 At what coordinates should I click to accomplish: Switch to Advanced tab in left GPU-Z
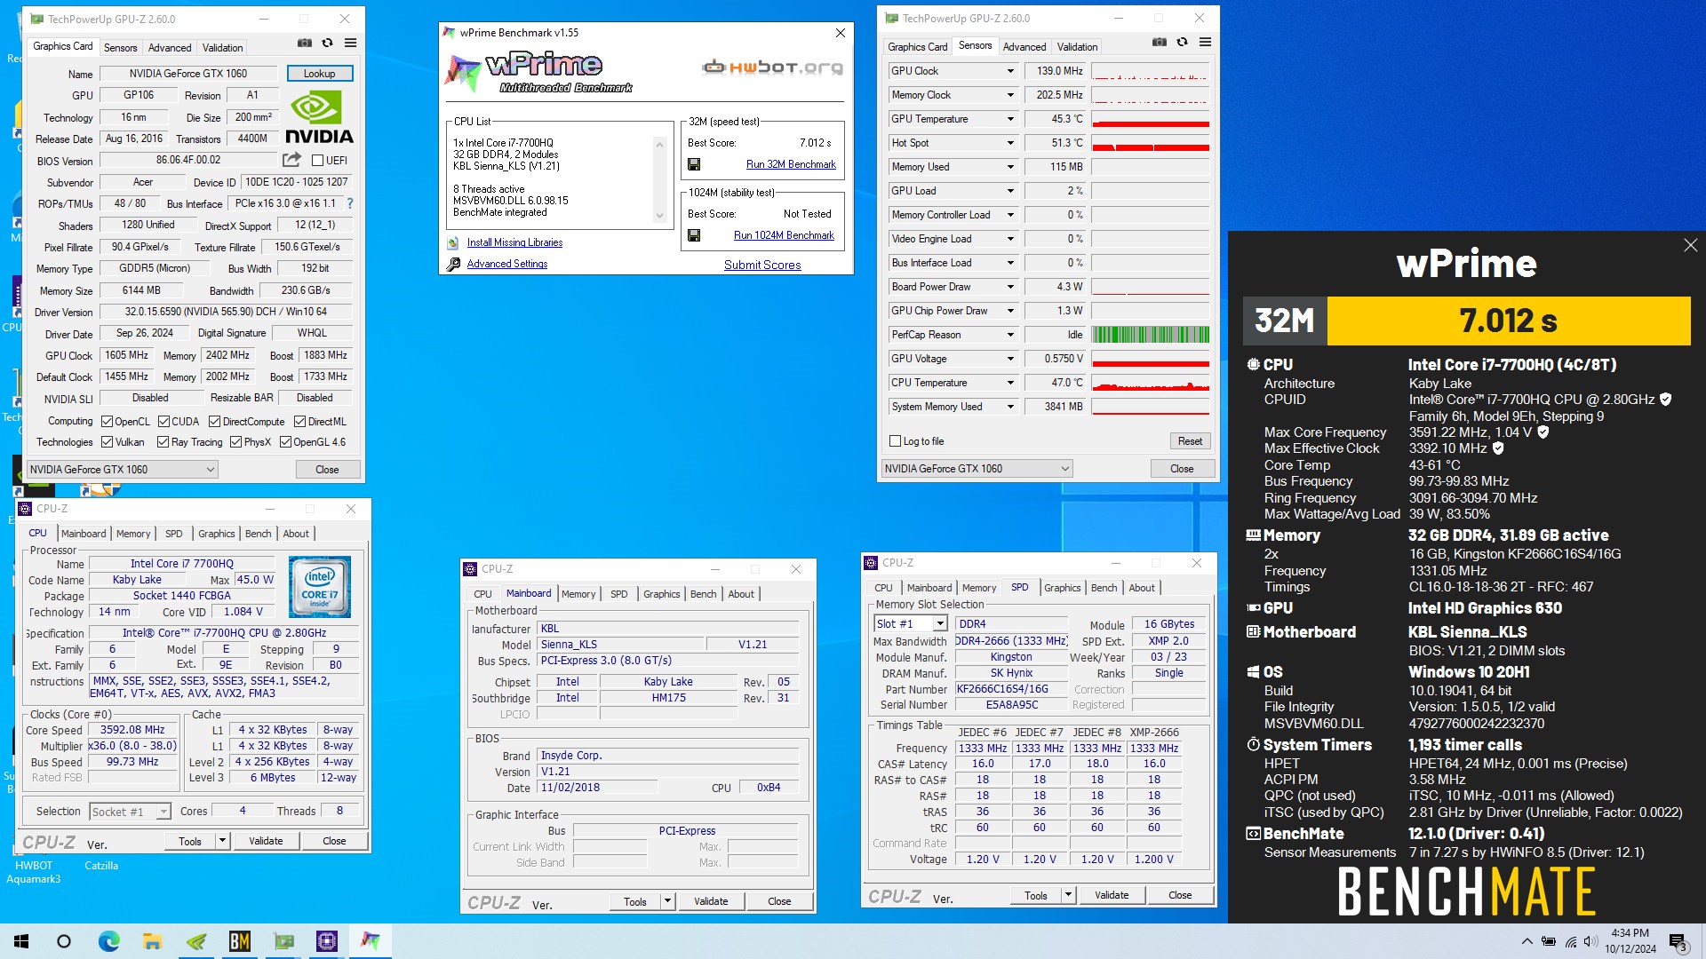click(x=170, y=48)
